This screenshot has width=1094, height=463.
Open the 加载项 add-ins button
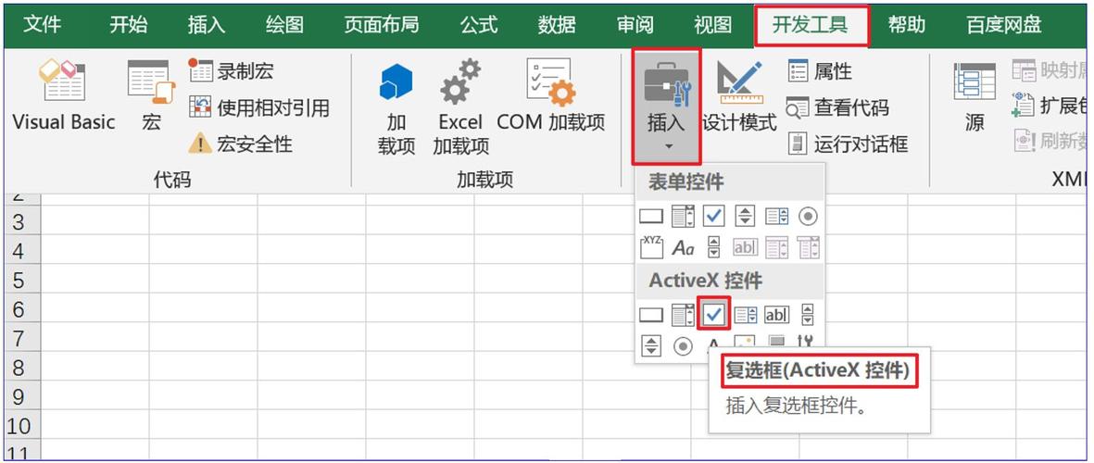(396, 108)
